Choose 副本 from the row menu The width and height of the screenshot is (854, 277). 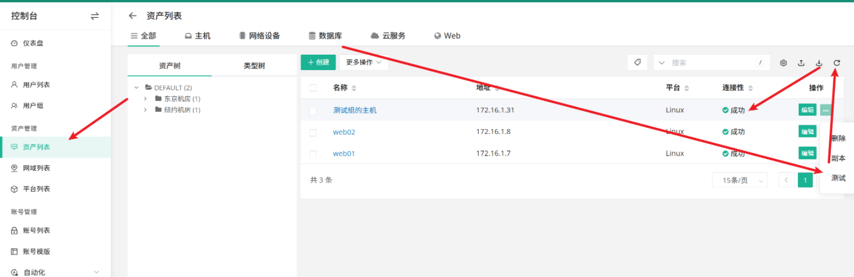839,158
